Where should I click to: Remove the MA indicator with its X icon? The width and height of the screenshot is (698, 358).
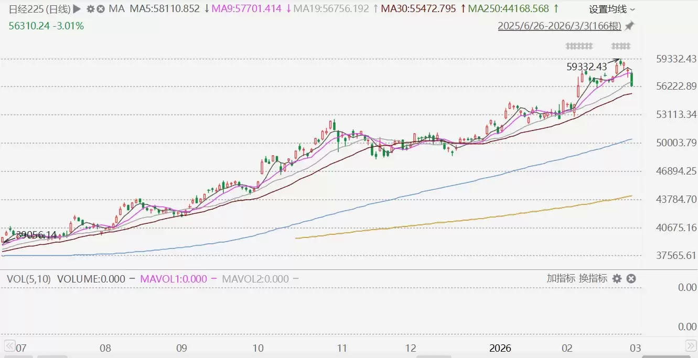pyautogui.click(x=101, y=9)
